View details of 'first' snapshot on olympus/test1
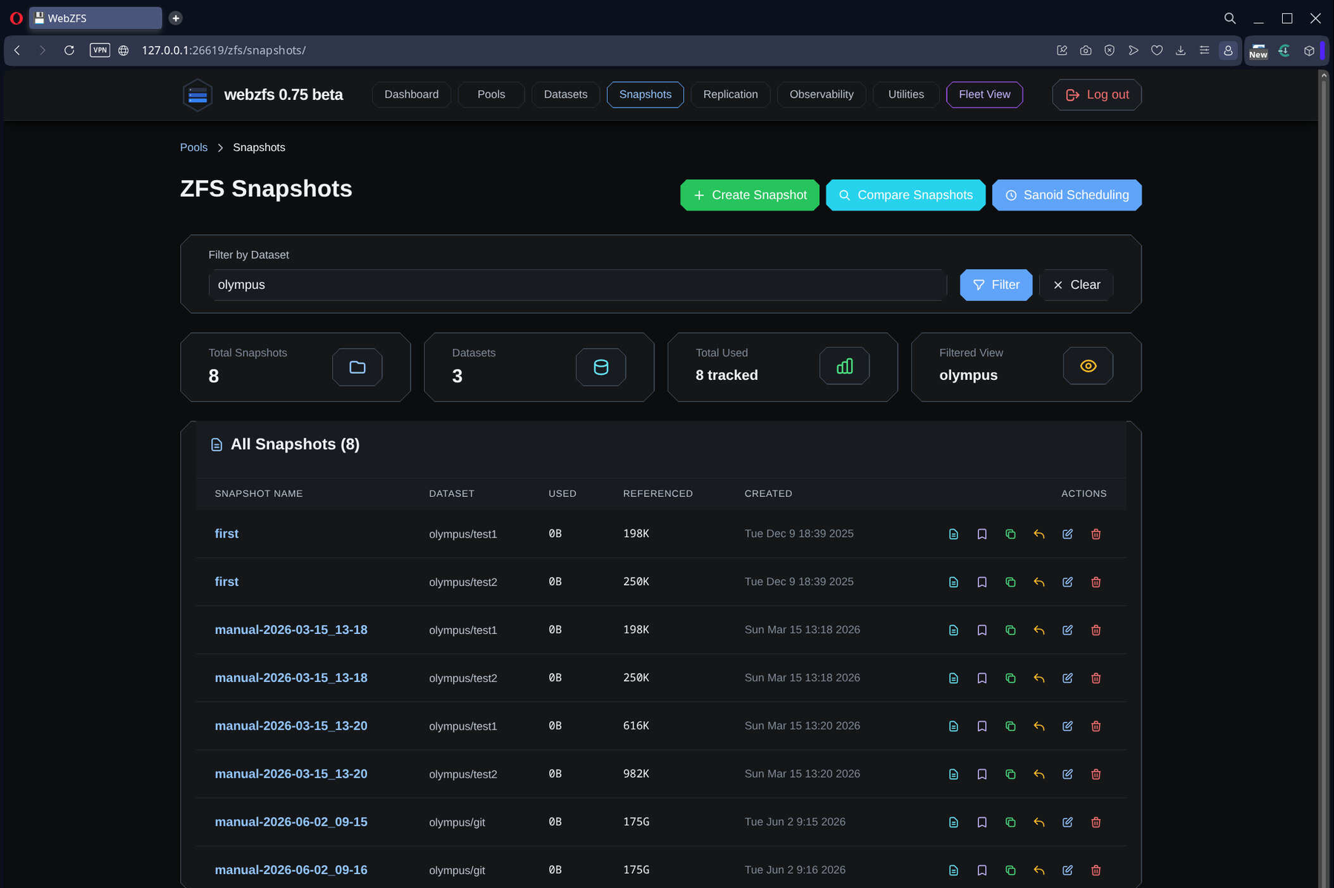 click(x=953, y=534)
